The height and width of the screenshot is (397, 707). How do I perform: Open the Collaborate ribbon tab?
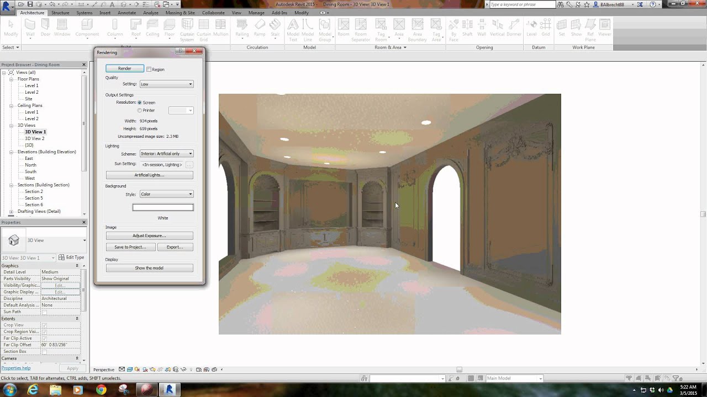tap(213, 13)
